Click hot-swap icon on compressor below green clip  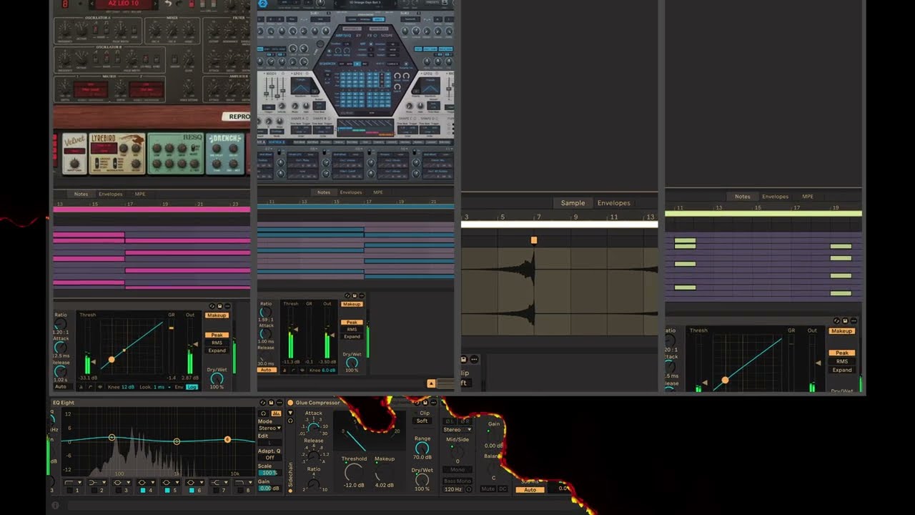(x=837, y=321)
